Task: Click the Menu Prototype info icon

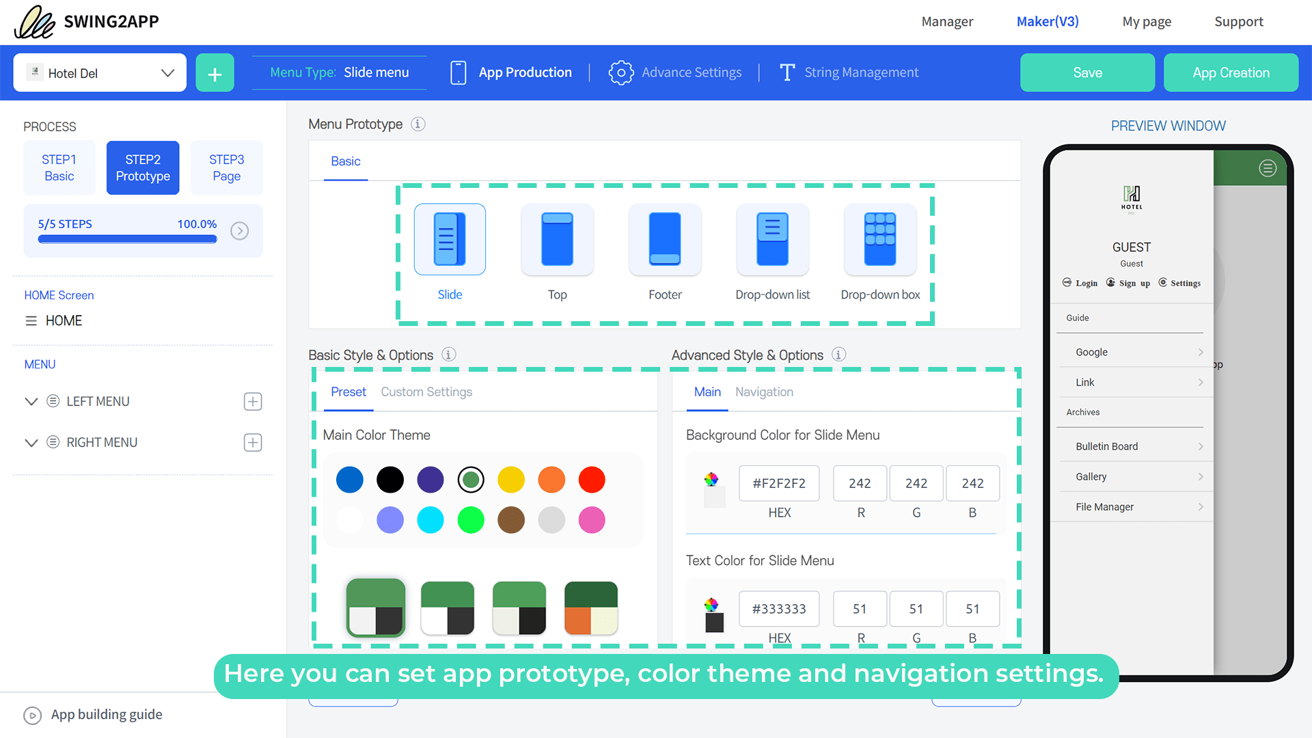Action: pos(418,124)
